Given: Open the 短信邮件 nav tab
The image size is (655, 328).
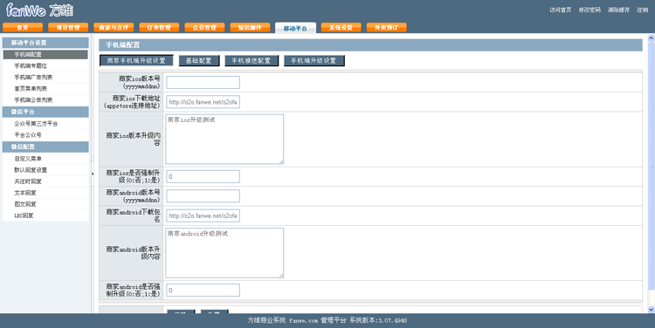Looking at the screenshot, I should point(251,28).
